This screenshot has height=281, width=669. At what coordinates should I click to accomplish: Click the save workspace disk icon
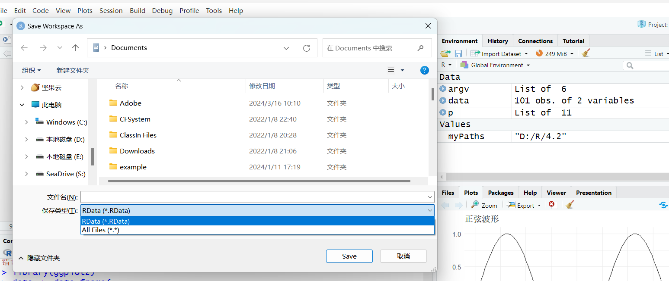coord(458,53)
